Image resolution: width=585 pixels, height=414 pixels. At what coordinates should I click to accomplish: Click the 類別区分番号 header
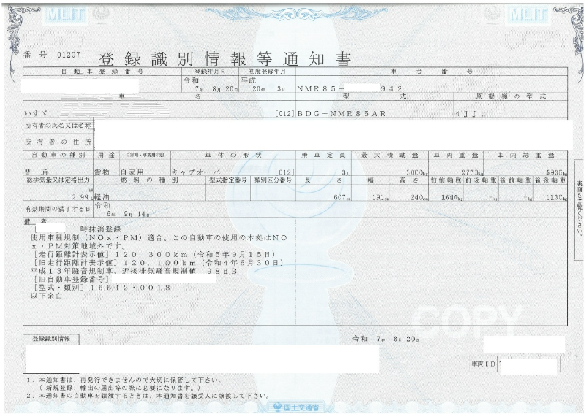(273, 180)
